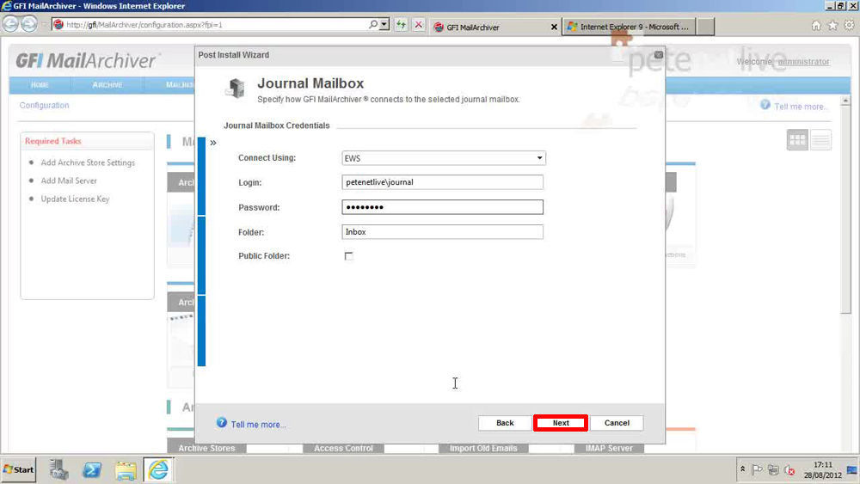The height and width of the screenshot is (484, 860).
Task: Click the browser Back button
Action: (11, 24)
